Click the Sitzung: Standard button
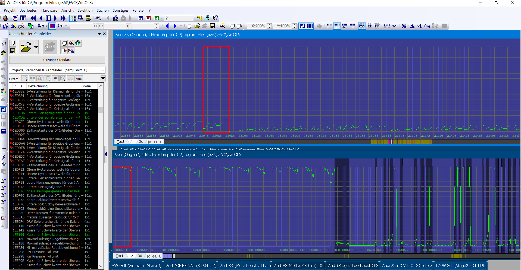This screenshot has height=270, width=521. pos(57,60)
